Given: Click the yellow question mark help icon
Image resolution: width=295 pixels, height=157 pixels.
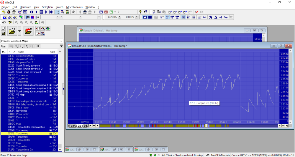Looking at the screenshot, I should 140,12.
